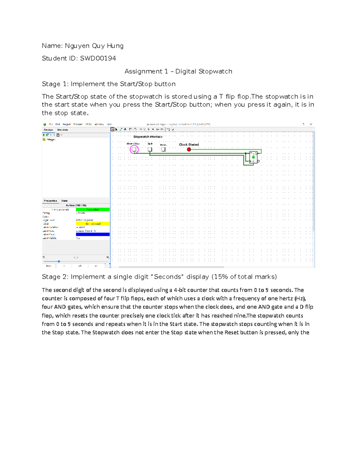Select the AND gate tool
This screenshot has width=357, height=462.
[x=145, y=129]
